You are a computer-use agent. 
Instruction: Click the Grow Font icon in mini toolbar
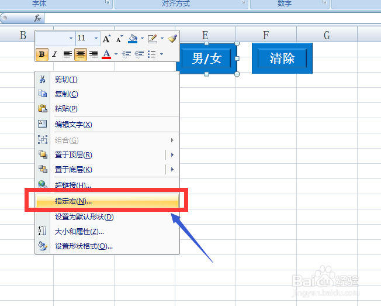(x=106, y=39)
